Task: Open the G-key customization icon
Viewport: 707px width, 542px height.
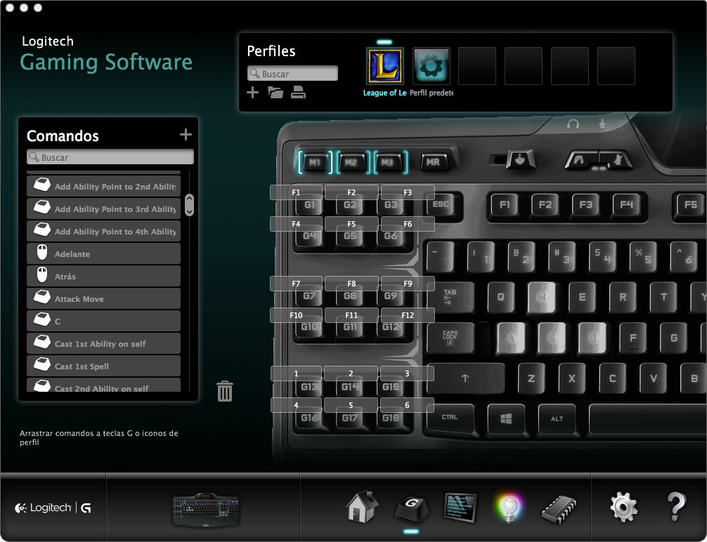Action: click(411, 509)
